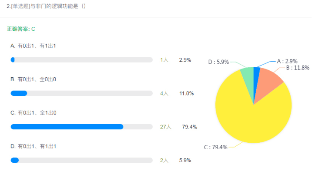
Task: Click option B text 有0出1、全0出0
Action: 37,79
